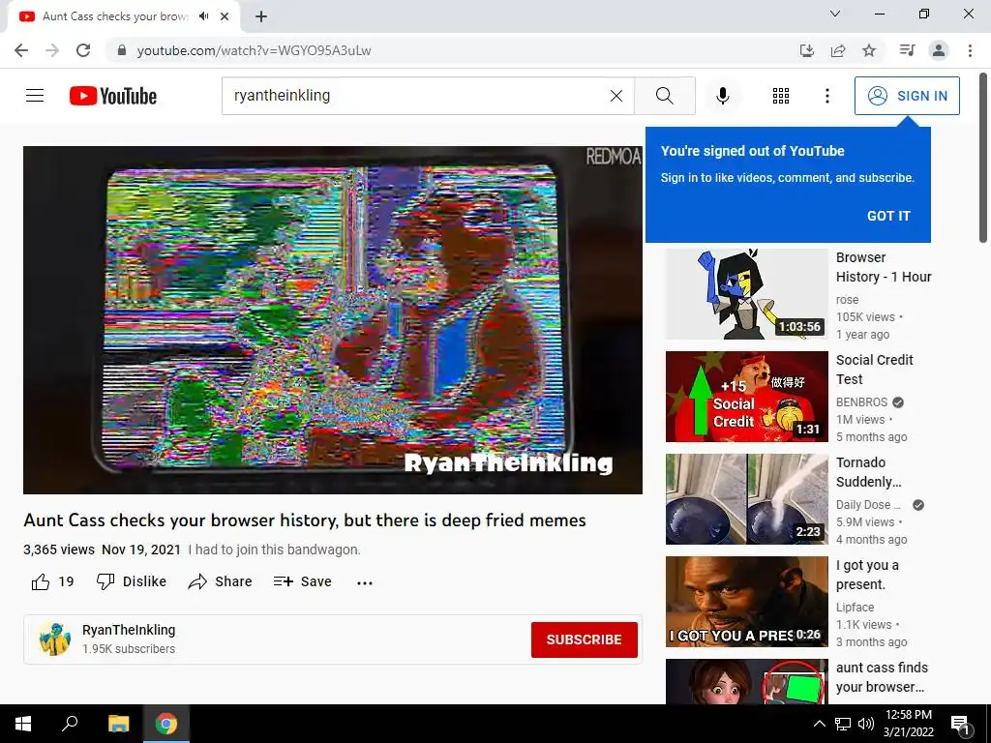Mute tab audio speaker icon
Image resolution: width=991 pixels, height=743 pixels.
[203, 16]
